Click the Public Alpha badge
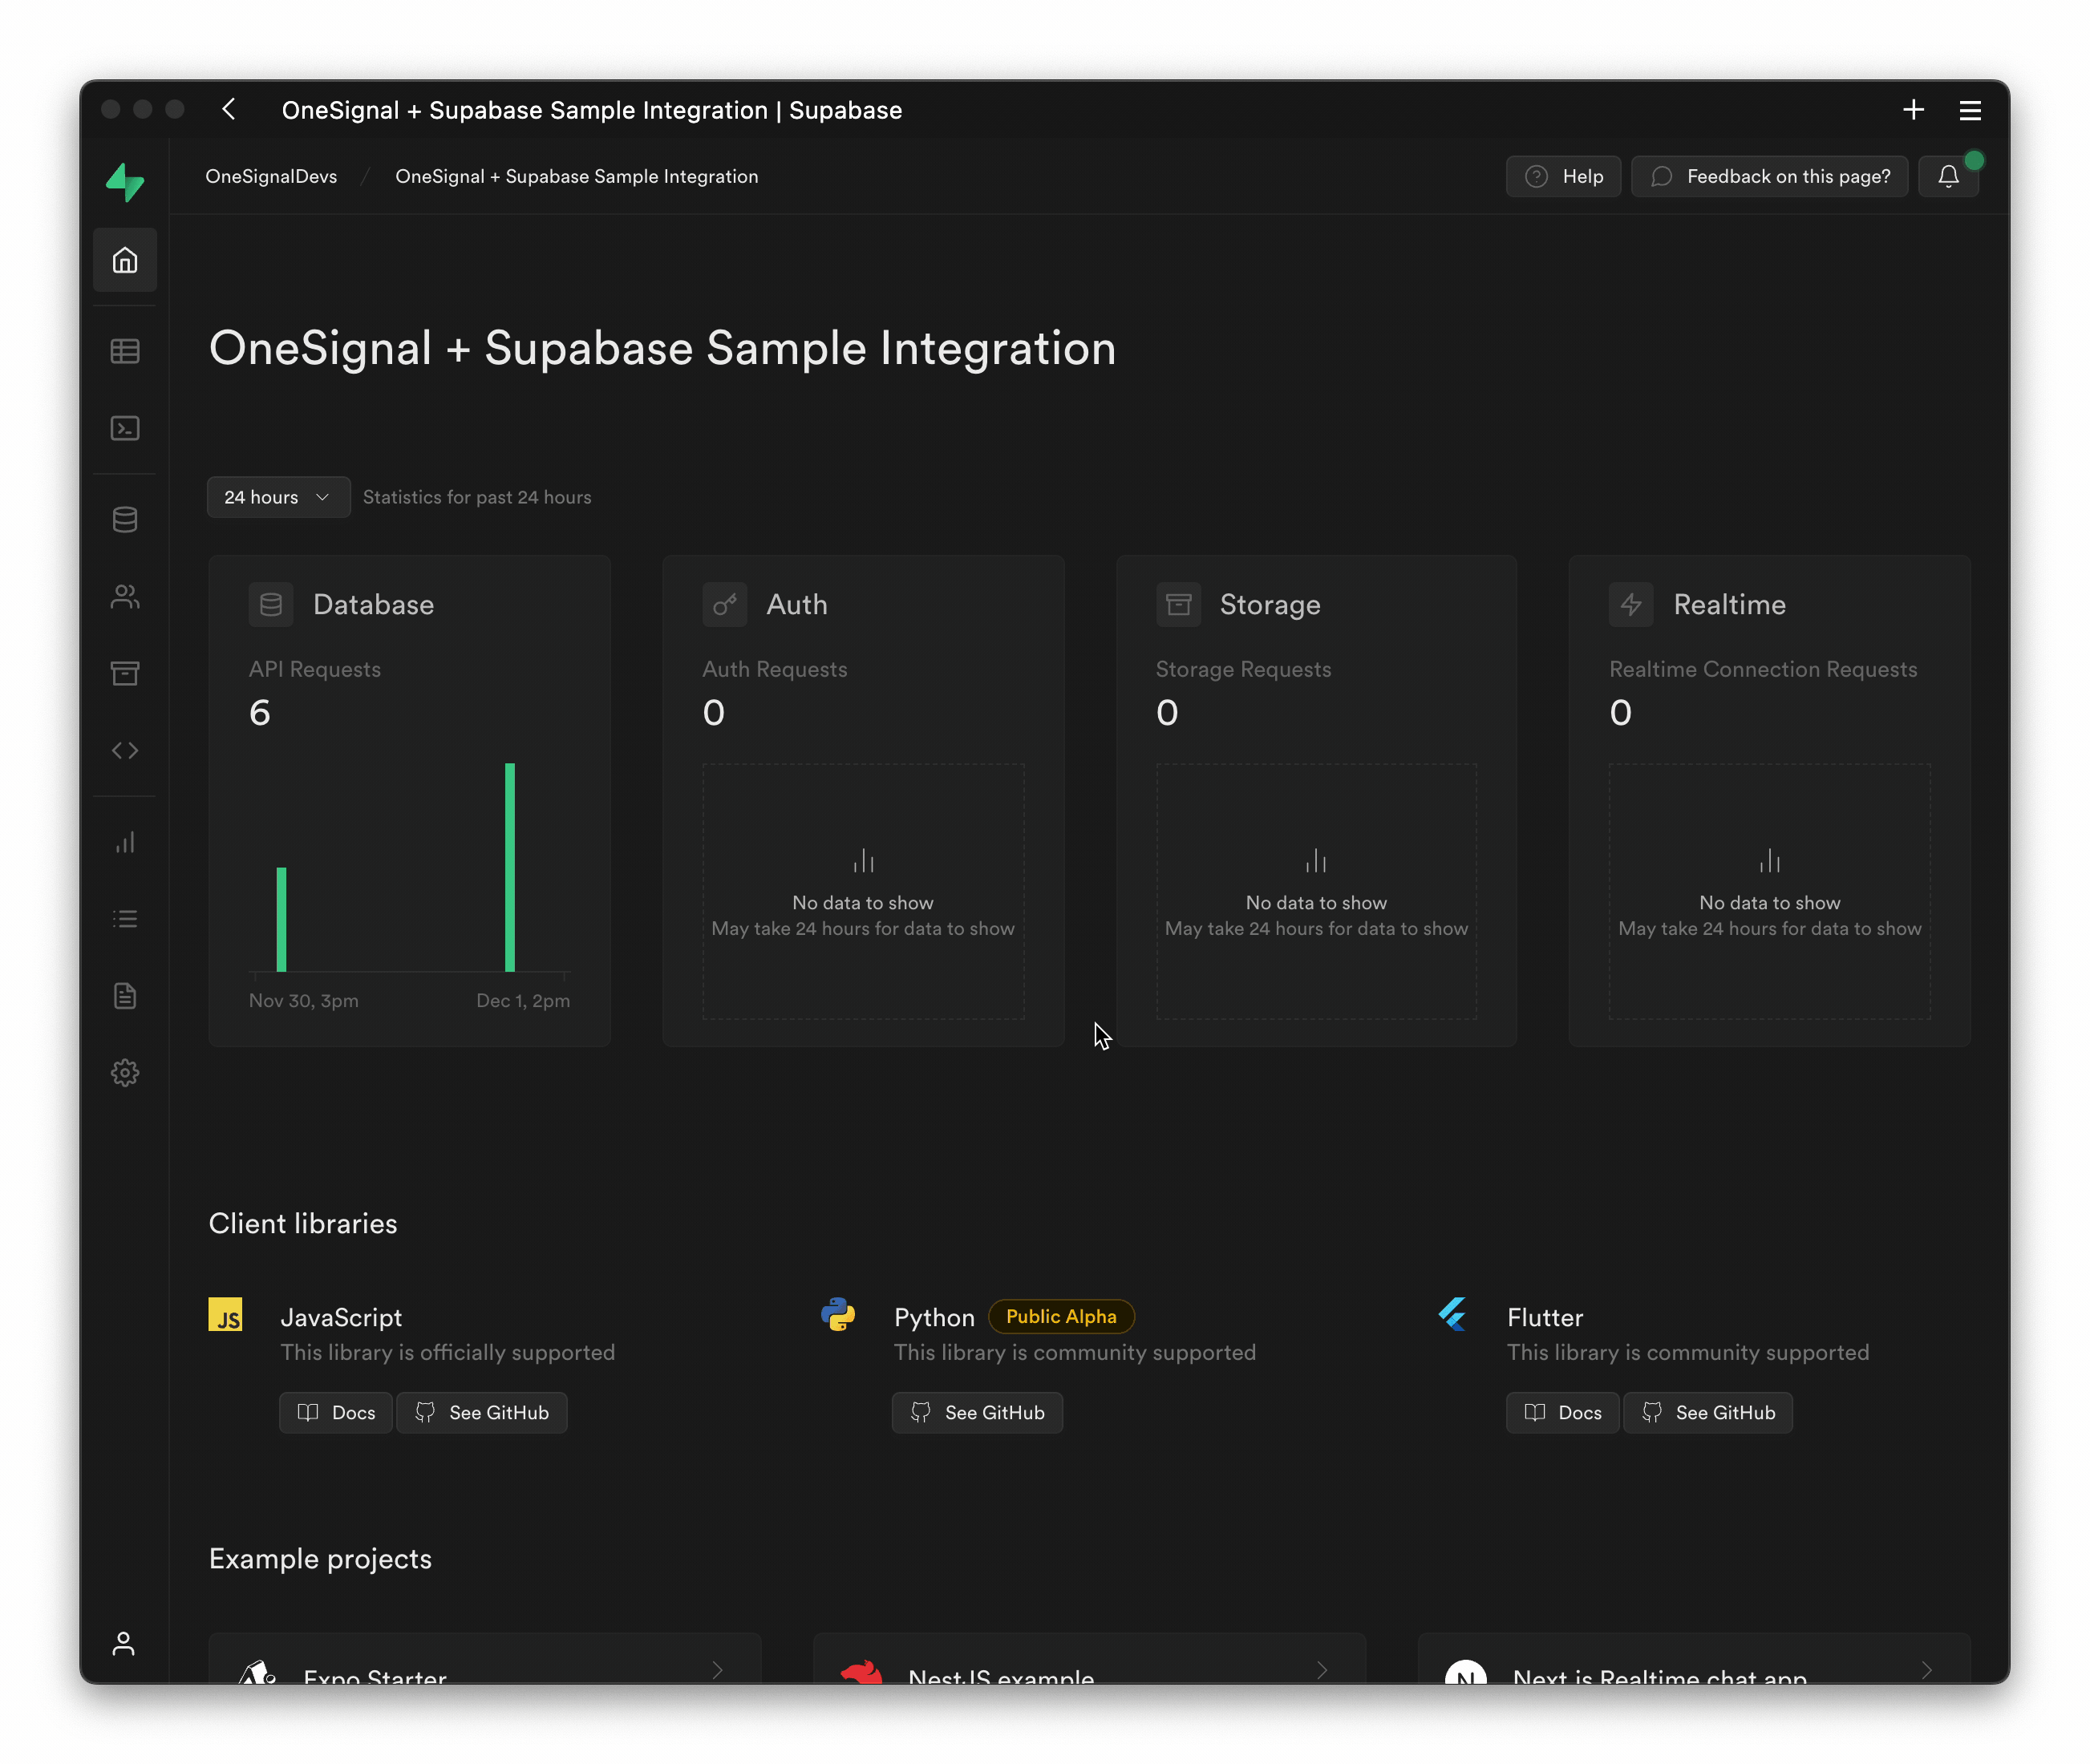The image size is (2090, 1764). [x=1061, y=1317]
